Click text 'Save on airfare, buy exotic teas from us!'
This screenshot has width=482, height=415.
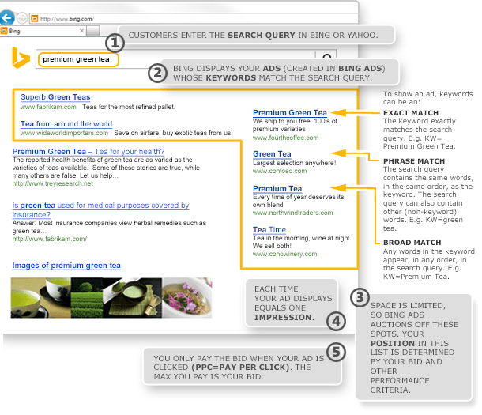[x=173, y=133]
